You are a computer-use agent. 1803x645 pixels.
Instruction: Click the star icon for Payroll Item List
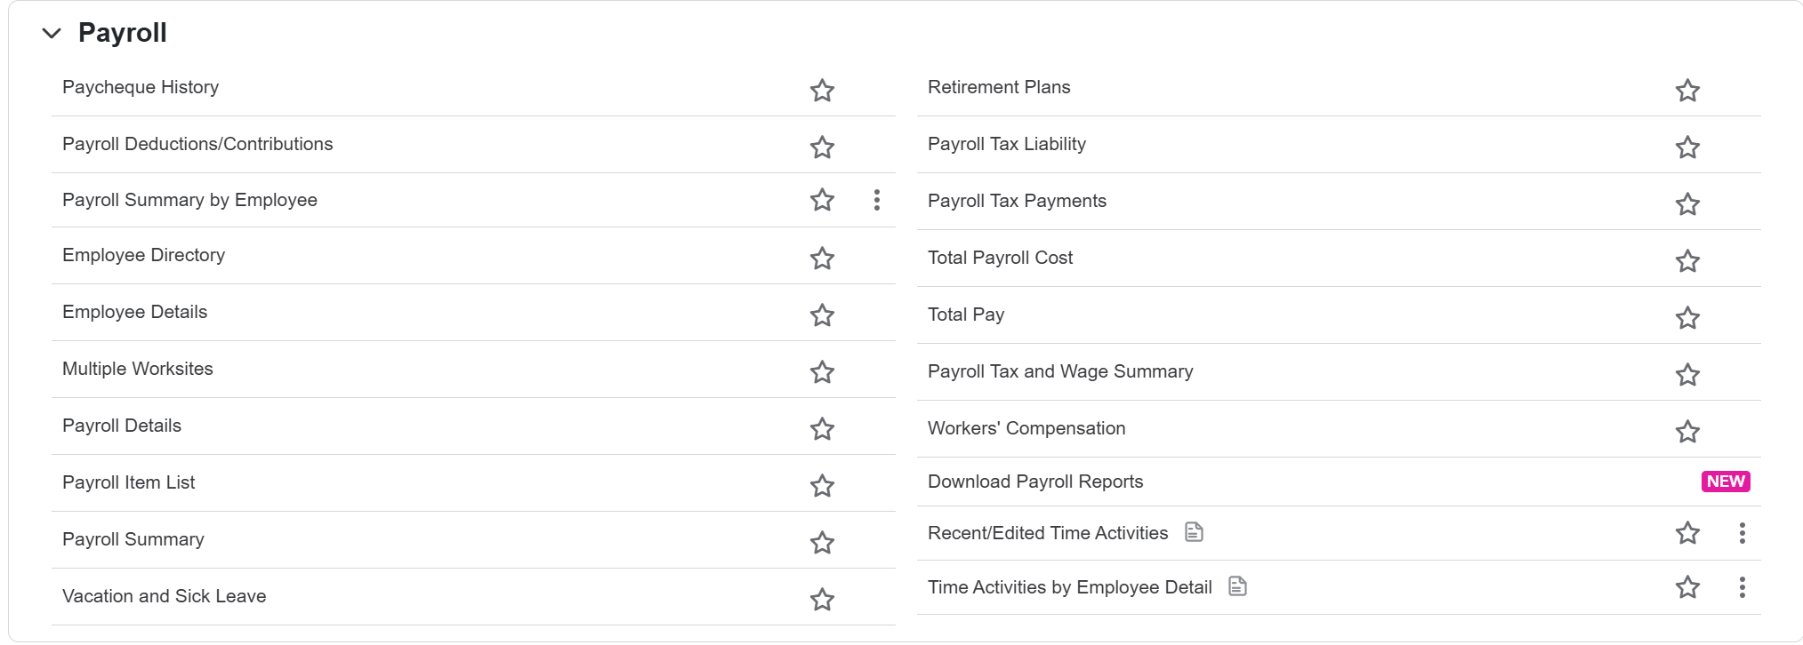click(x=822, y=486)
